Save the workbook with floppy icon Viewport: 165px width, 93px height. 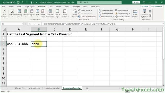[18, 2]
